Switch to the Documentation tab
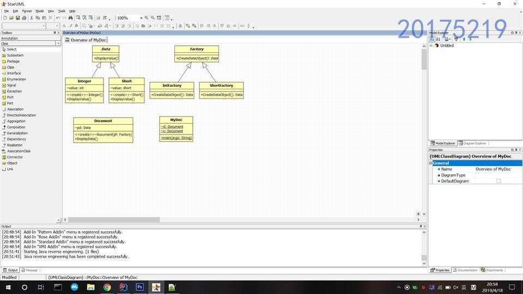Viewport: 523px width, 294px height. [465, 271]
